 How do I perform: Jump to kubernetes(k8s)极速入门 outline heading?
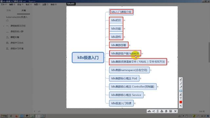17,19
